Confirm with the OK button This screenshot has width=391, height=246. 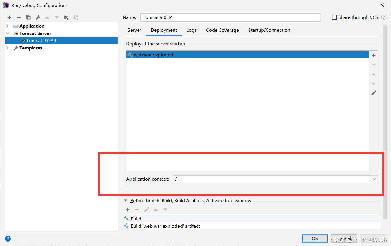pos(315,238)
